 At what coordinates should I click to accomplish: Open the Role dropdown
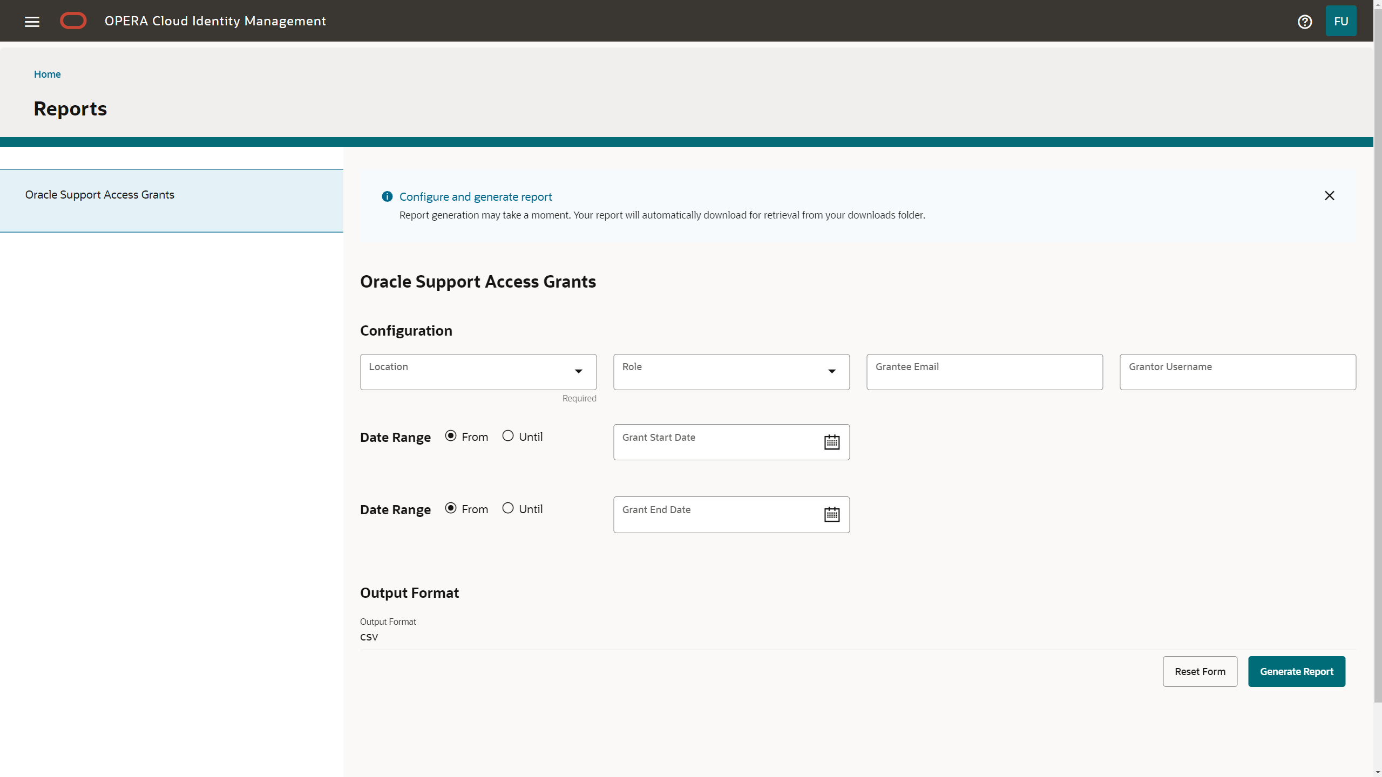tap(731, 372)
